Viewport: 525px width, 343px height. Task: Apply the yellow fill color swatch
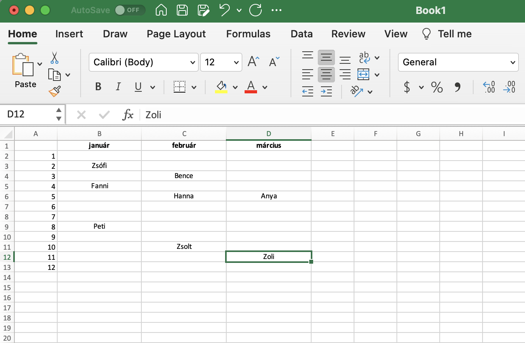pyautogui.click(x=221, y=87)
